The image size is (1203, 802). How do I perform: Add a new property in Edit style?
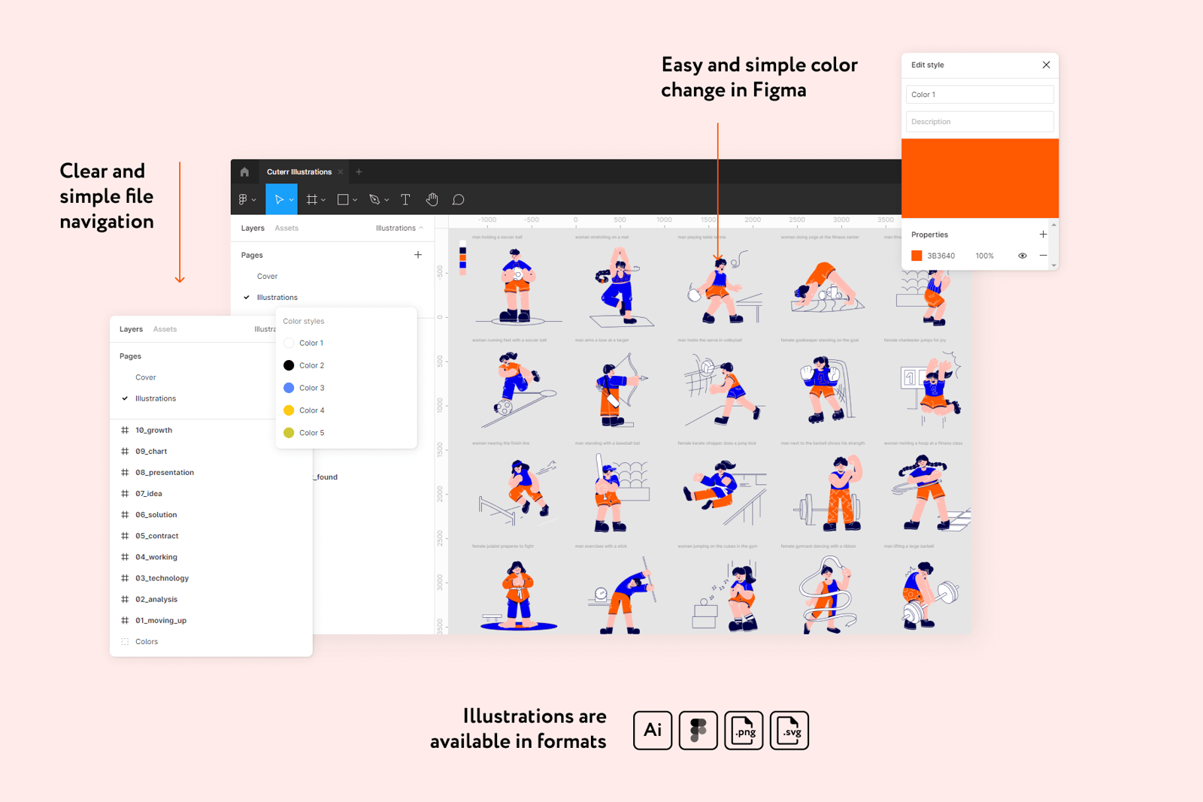1043,235
